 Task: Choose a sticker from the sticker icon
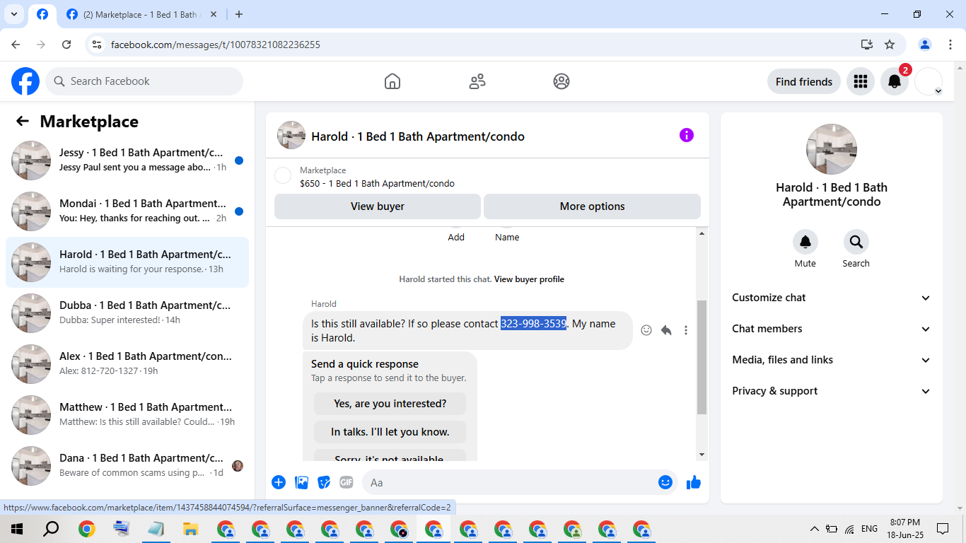(x=324, y=482)
